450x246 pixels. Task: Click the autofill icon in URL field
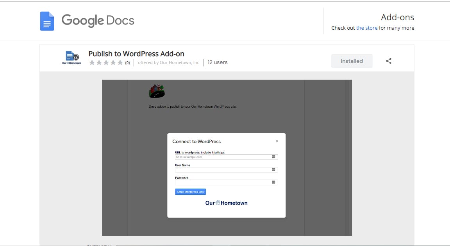pyautogui.click(x=273, y=157)
